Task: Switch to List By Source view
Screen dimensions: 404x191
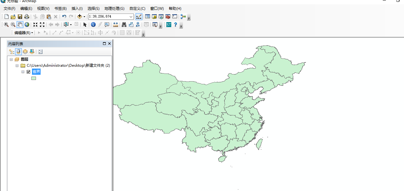Action: coord(18,52)
